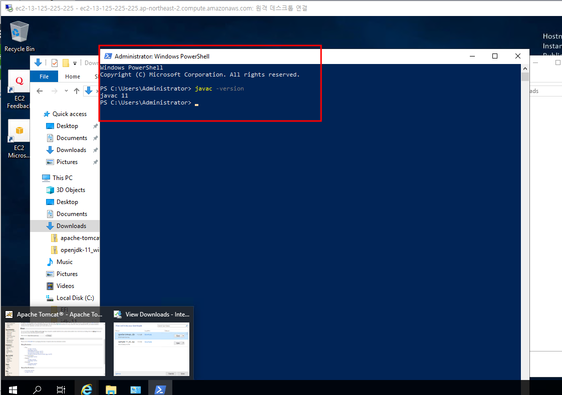The image size is (562, 395).
Task: Click the remote desktop connection title icon
Action: tap(9, 8)
